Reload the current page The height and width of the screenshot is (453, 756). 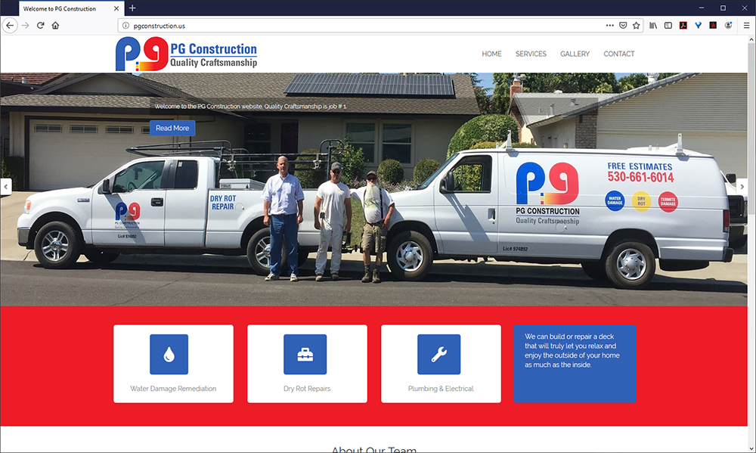[x=41, y=26]
